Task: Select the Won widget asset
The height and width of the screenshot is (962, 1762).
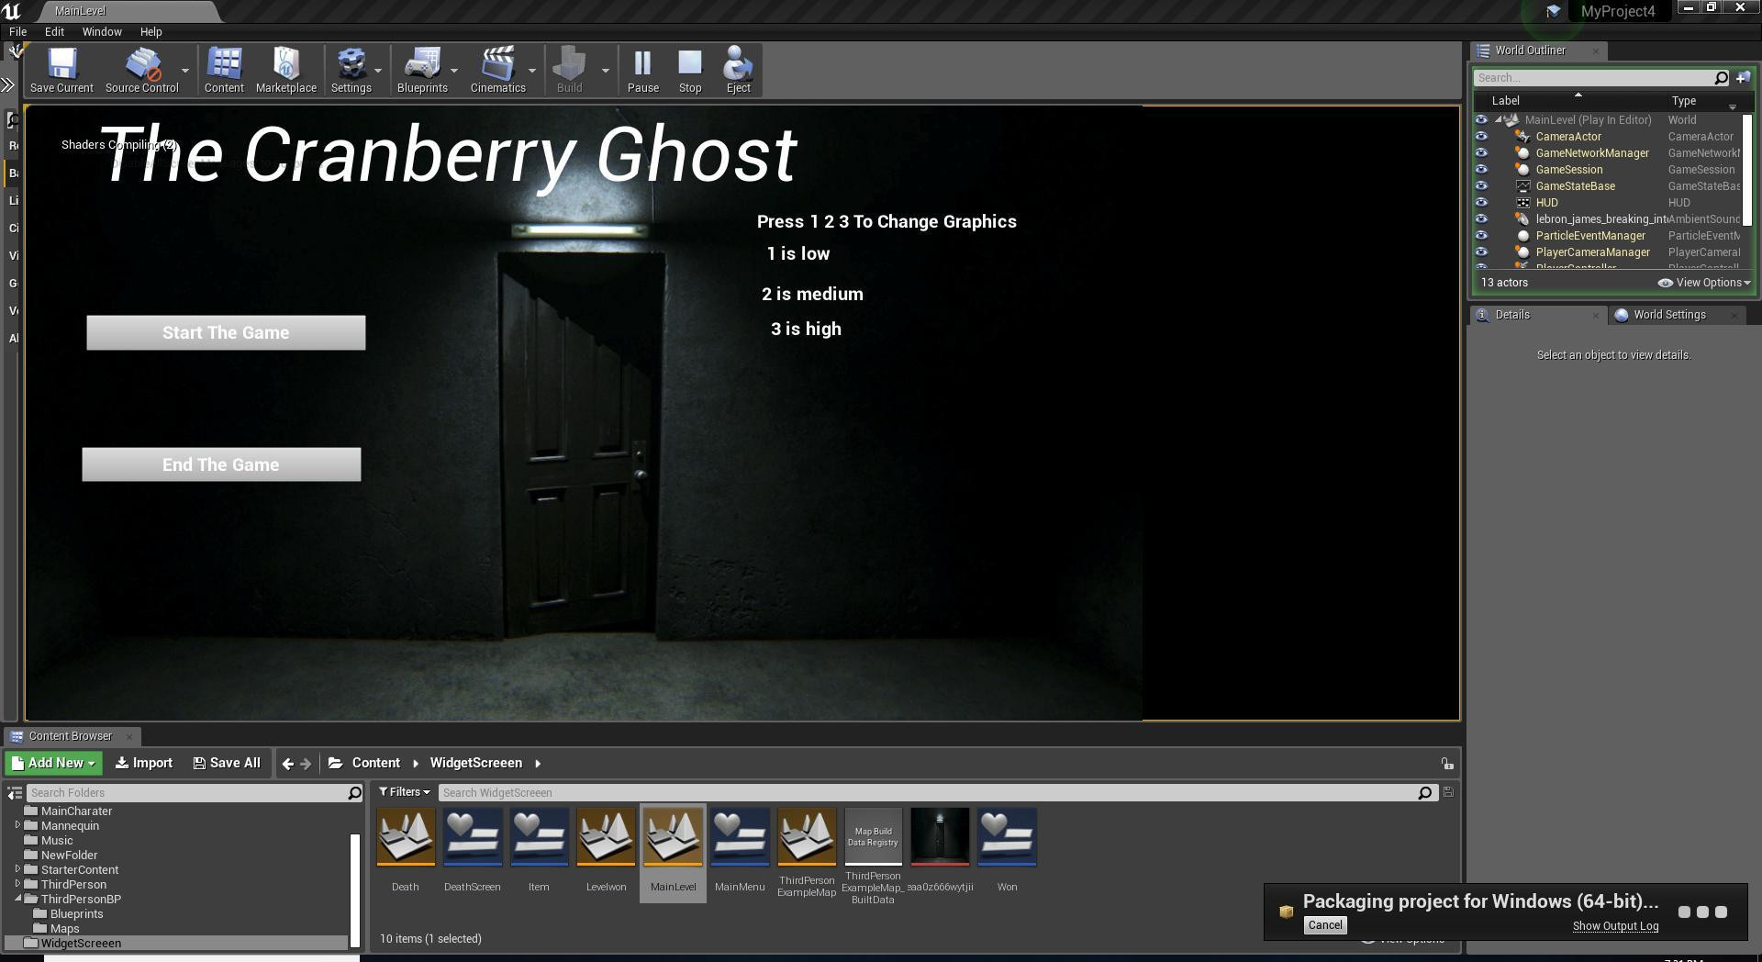Action: [x=1007, y=836]
